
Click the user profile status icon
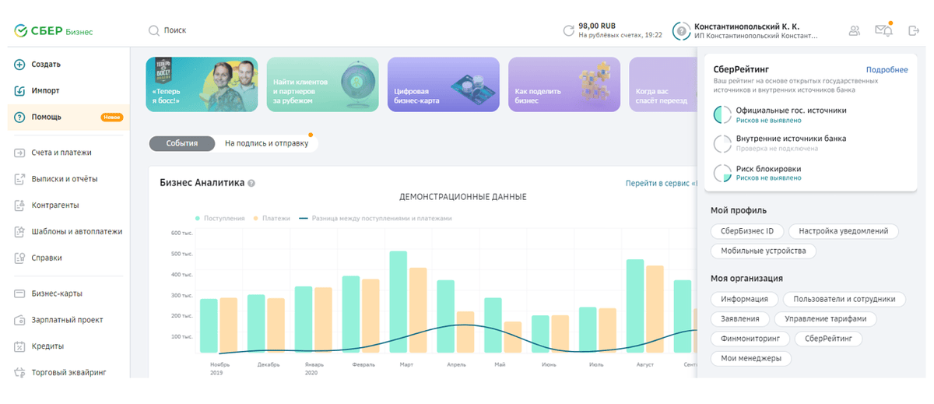[x=681, y=30]
